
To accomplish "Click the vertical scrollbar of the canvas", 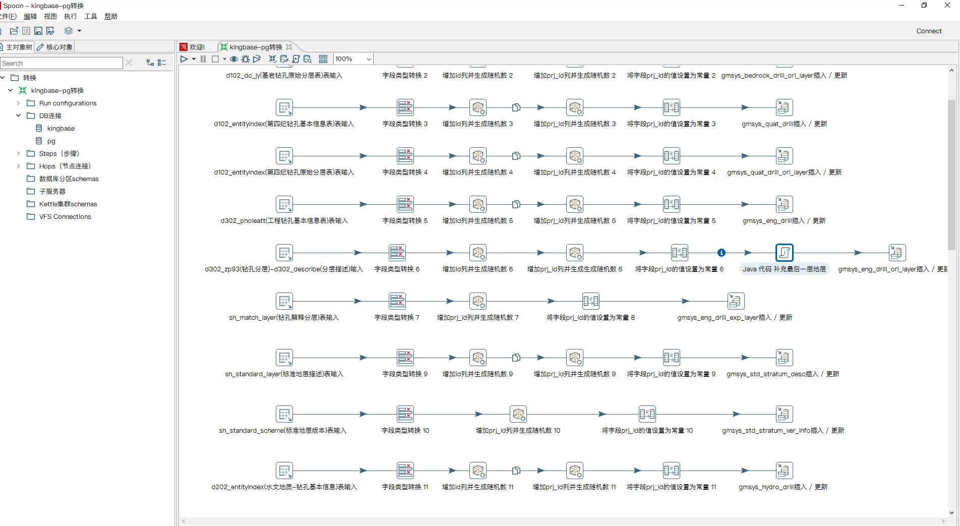I will pyautogui.click(x=951, y=174).
